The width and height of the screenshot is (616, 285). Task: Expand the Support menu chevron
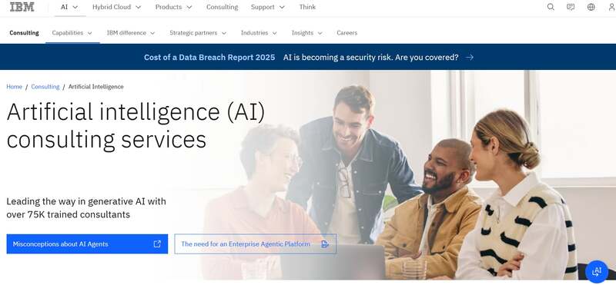point(282,7)
